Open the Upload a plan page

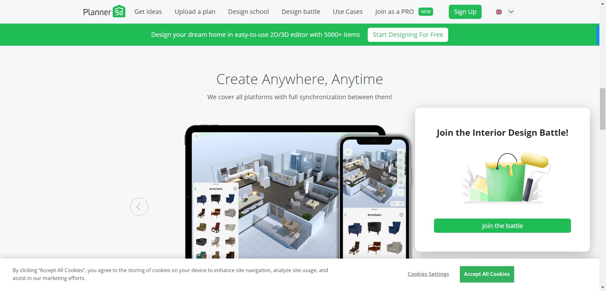(195, 12)
